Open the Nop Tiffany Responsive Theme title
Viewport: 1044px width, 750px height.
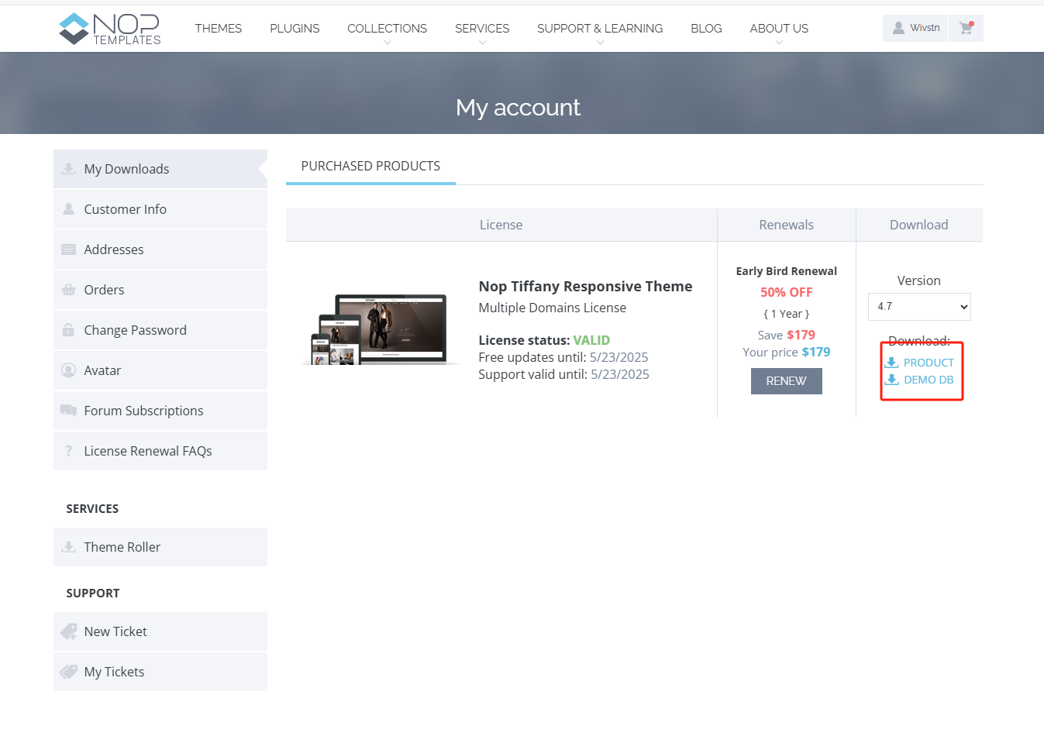coord(585,287)
